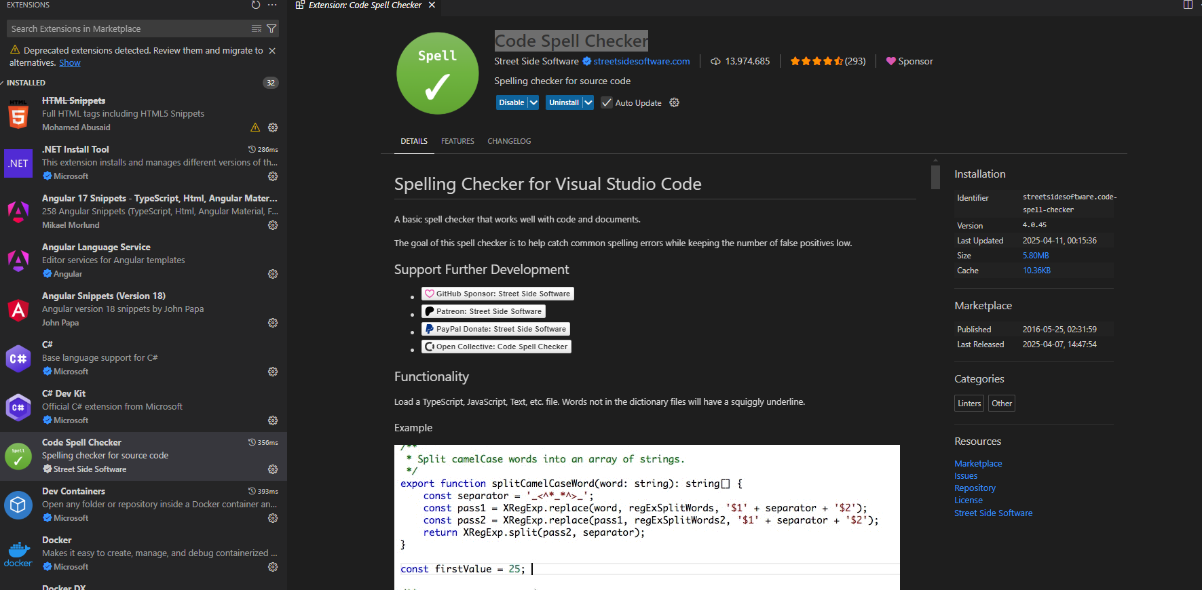Open Street Side Software resource link
1202x590 pixels.
[993, 513]
